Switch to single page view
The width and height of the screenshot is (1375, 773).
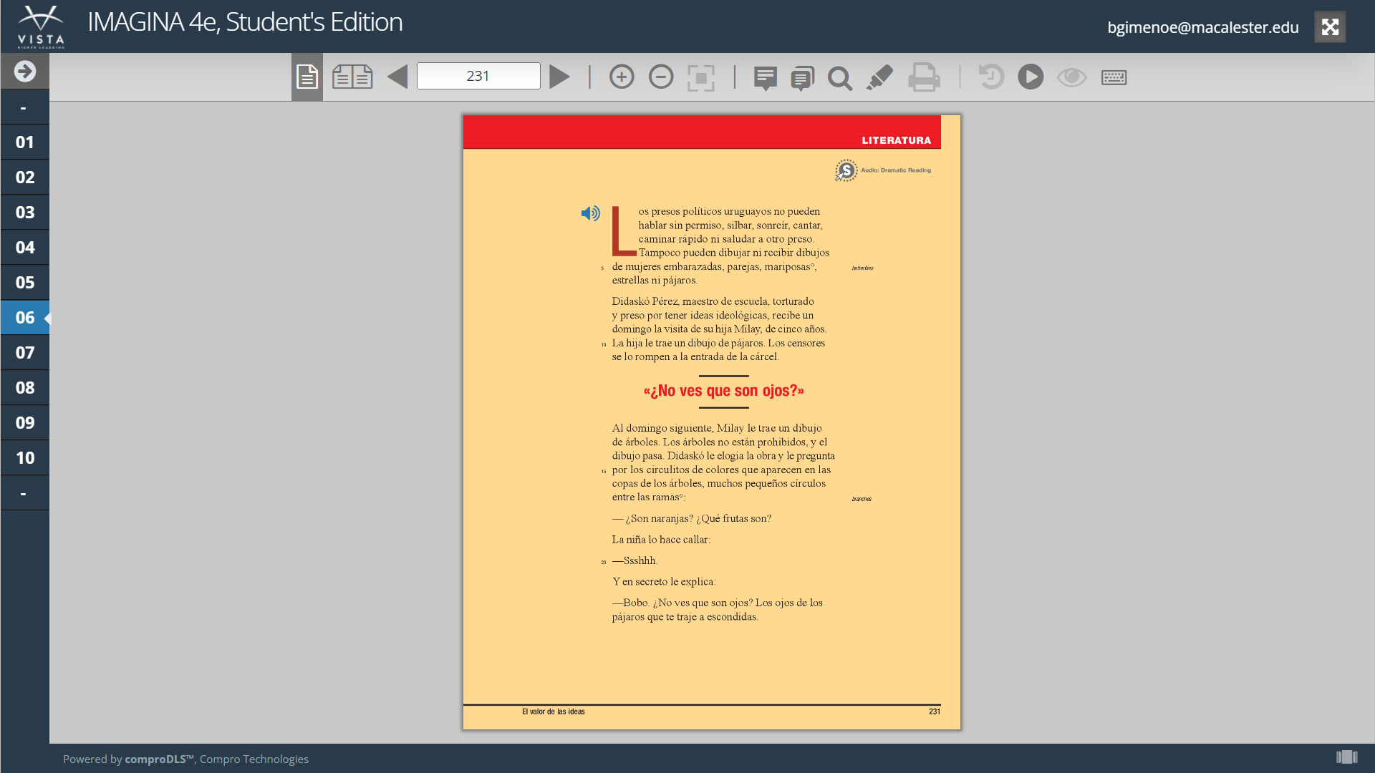click(307, 77)
